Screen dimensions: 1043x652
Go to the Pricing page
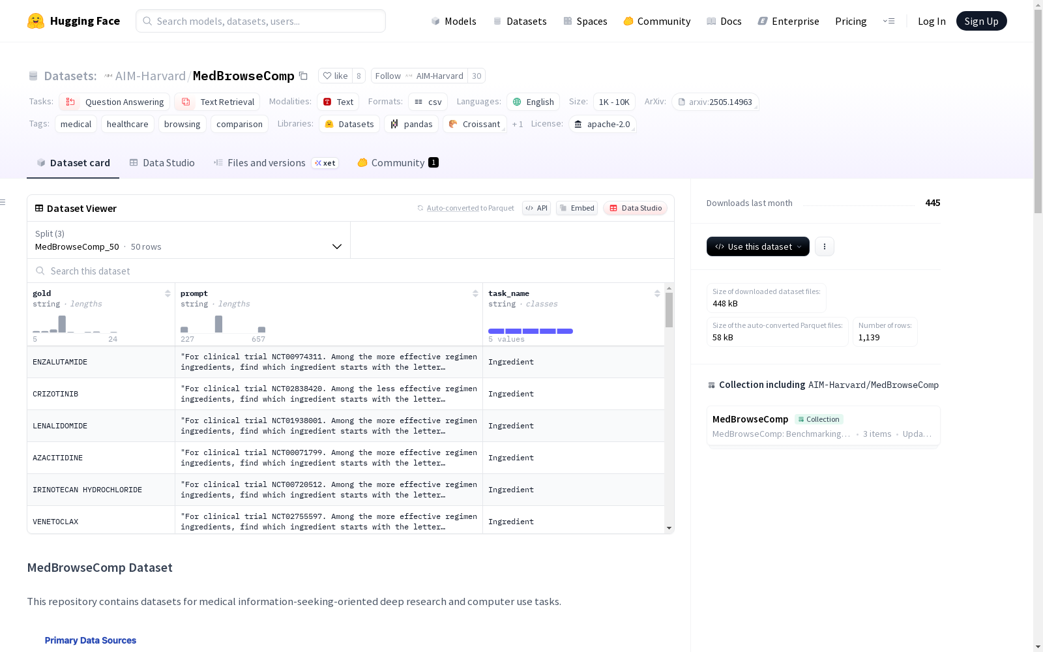point(851,21)
